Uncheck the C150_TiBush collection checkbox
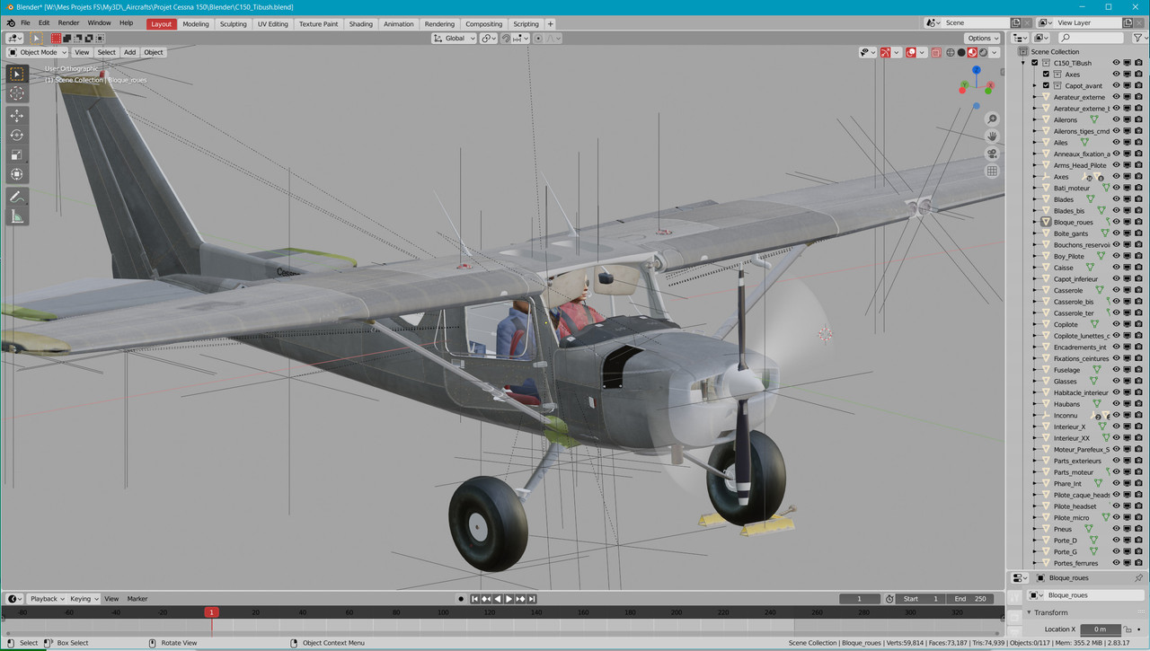Viewport: 1150px width, 651px height. (x=1034, y=63)
